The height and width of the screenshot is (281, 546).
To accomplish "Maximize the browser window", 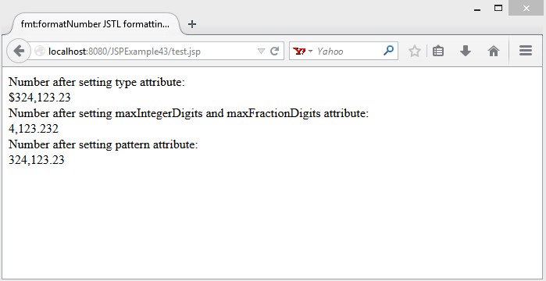I will (498, 8).
